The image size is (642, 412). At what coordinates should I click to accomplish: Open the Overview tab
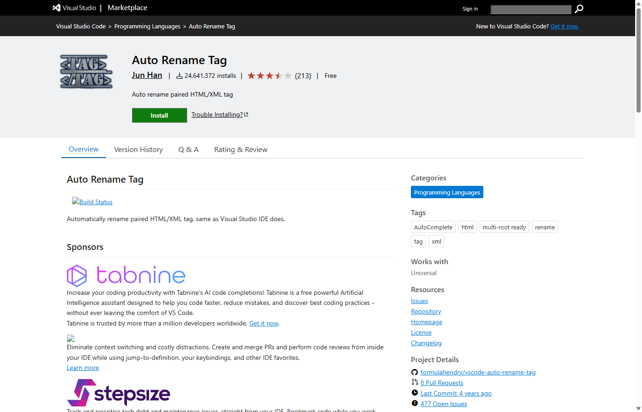[83, 149]
